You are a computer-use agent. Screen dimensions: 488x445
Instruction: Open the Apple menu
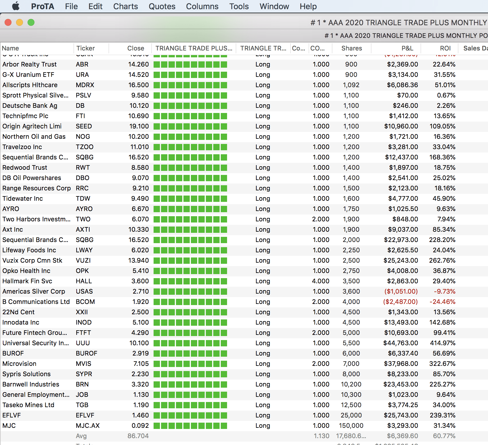tap(16, 6)
